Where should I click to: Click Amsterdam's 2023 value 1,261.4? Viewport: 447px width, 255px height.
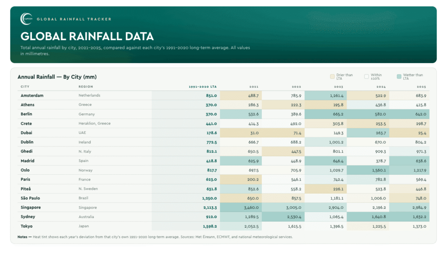pyautogui.click(x=337, y=95)
